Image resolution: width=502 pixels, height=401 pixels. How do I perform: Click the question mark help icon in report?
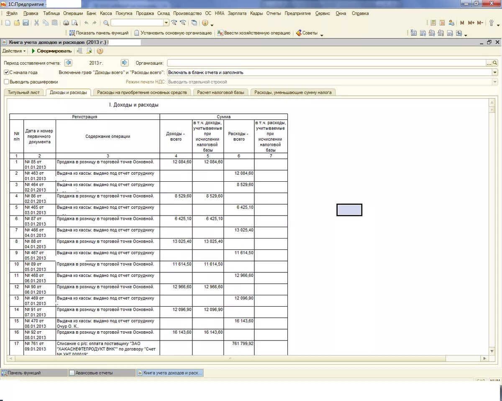100,51
